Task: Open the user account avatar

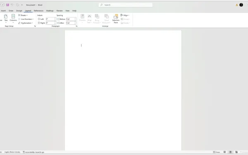Action: click(241, 5)
